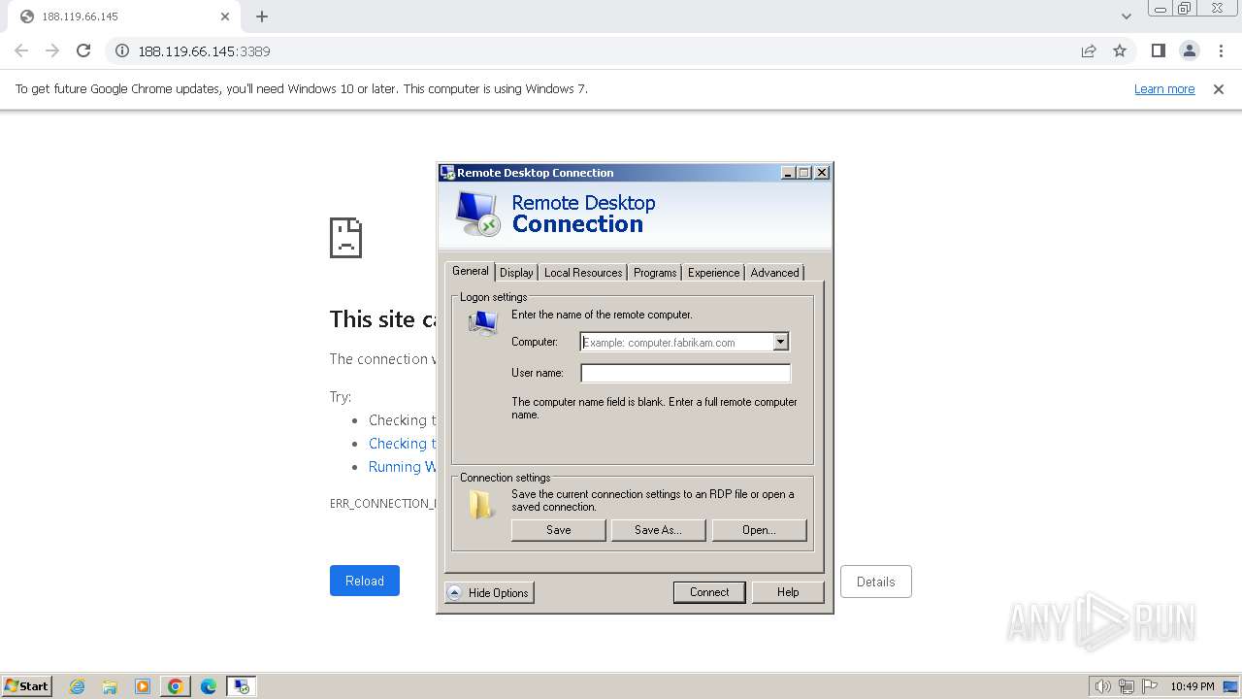Share this page icon
The width and height of the screenshot is (1242, 699).
point(1089,51)
